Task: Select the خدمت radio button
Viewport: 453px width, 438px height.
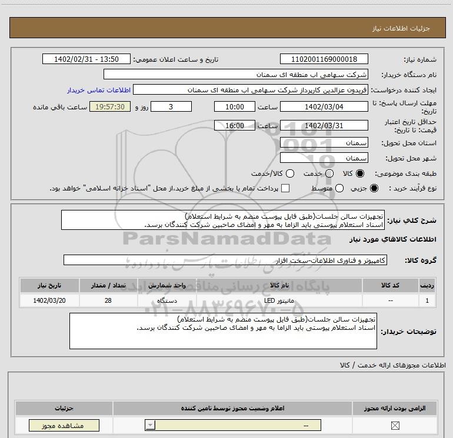Action: (329, 173)
